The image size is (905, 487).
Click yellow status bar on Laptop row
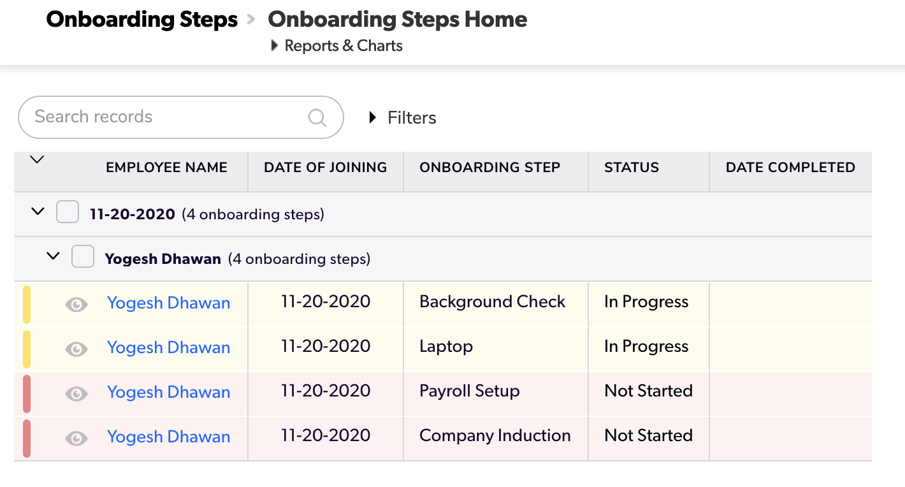(27, 349)
